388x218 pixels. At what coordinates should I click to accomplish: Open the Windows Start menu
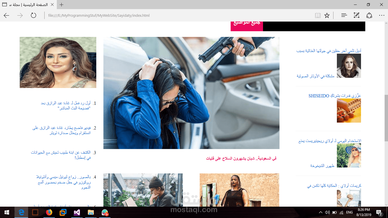[7, 212]
